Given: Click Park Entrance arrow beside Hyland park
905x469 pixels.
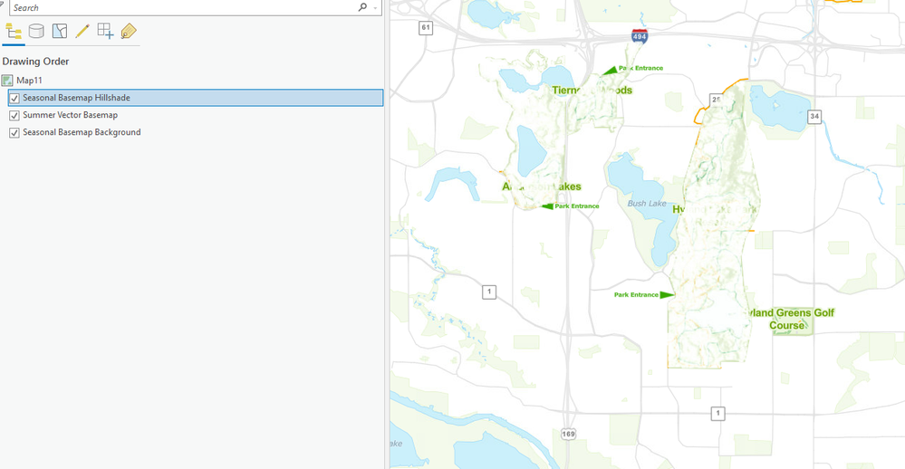Looking at the screenshot, I should pyautogui.click(x=668, y=295).
